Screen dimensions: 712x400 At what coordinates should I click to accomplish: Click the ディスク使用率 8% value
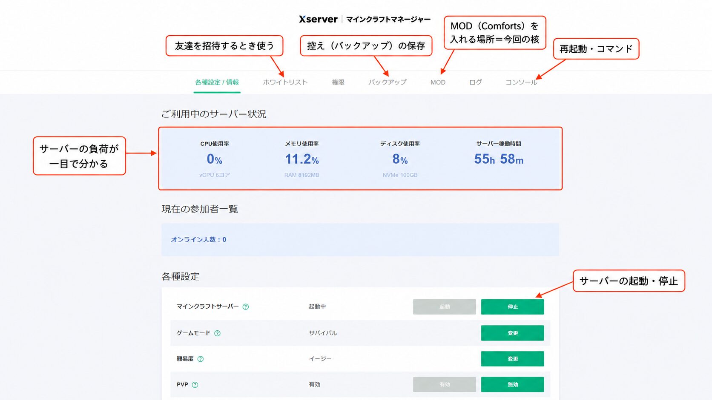(400, 159)
